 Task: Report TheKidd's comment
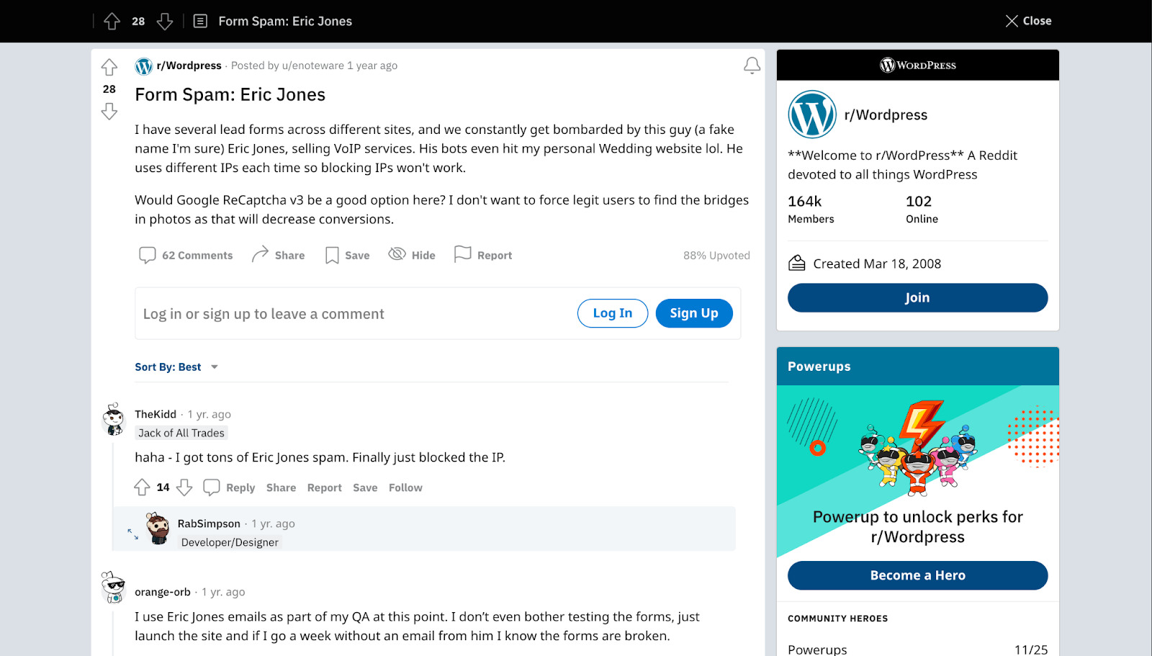pyautogui.click(x=325, y=487)
